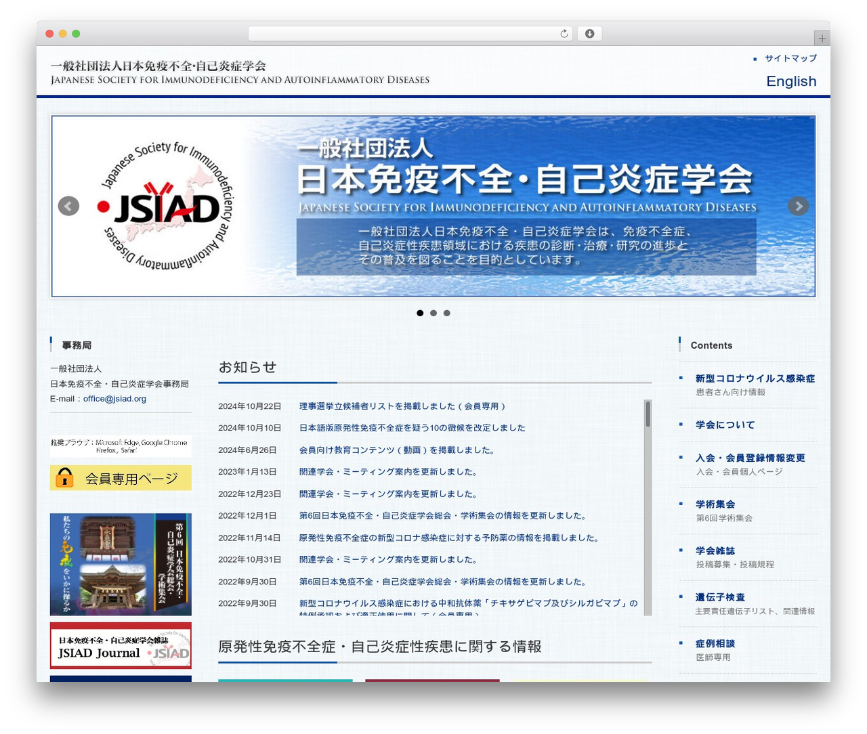Screen dimensions: 867x734
Task: Open the 会員専用ページ members button
Action: [121, 478]
